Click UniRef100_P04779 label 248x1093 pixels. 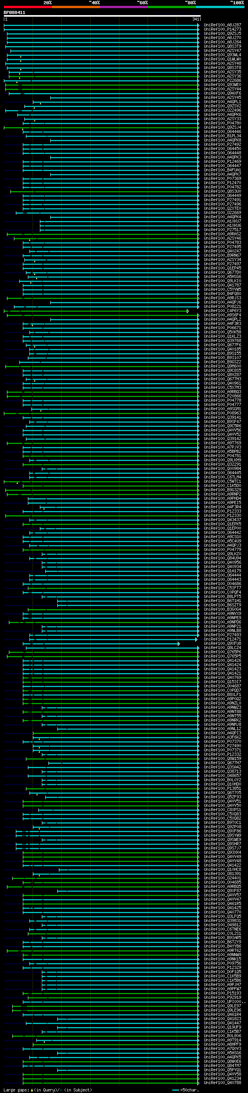[222, 549]
